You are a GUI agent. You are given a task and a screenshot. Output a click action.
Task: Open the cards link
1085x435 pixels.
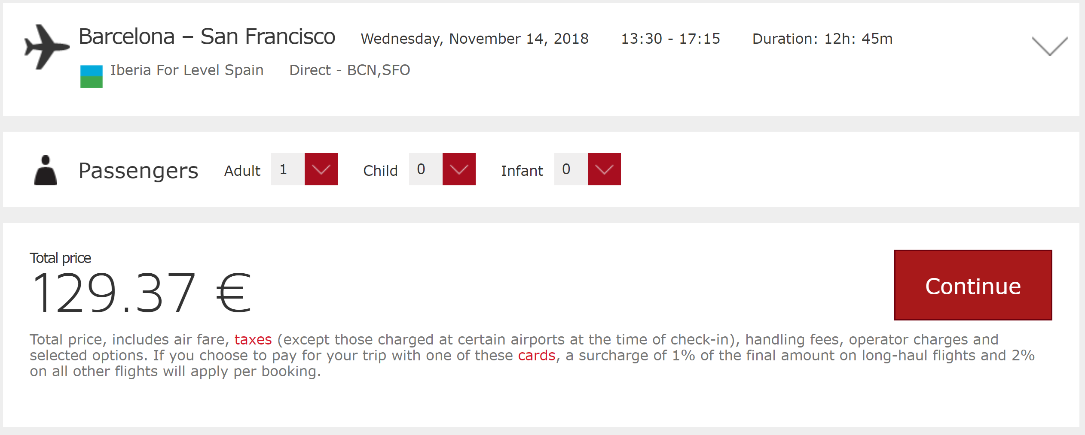537,355
